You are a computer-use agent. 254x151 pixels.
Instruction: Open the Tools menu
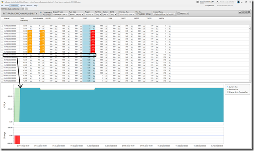(7, 5)
